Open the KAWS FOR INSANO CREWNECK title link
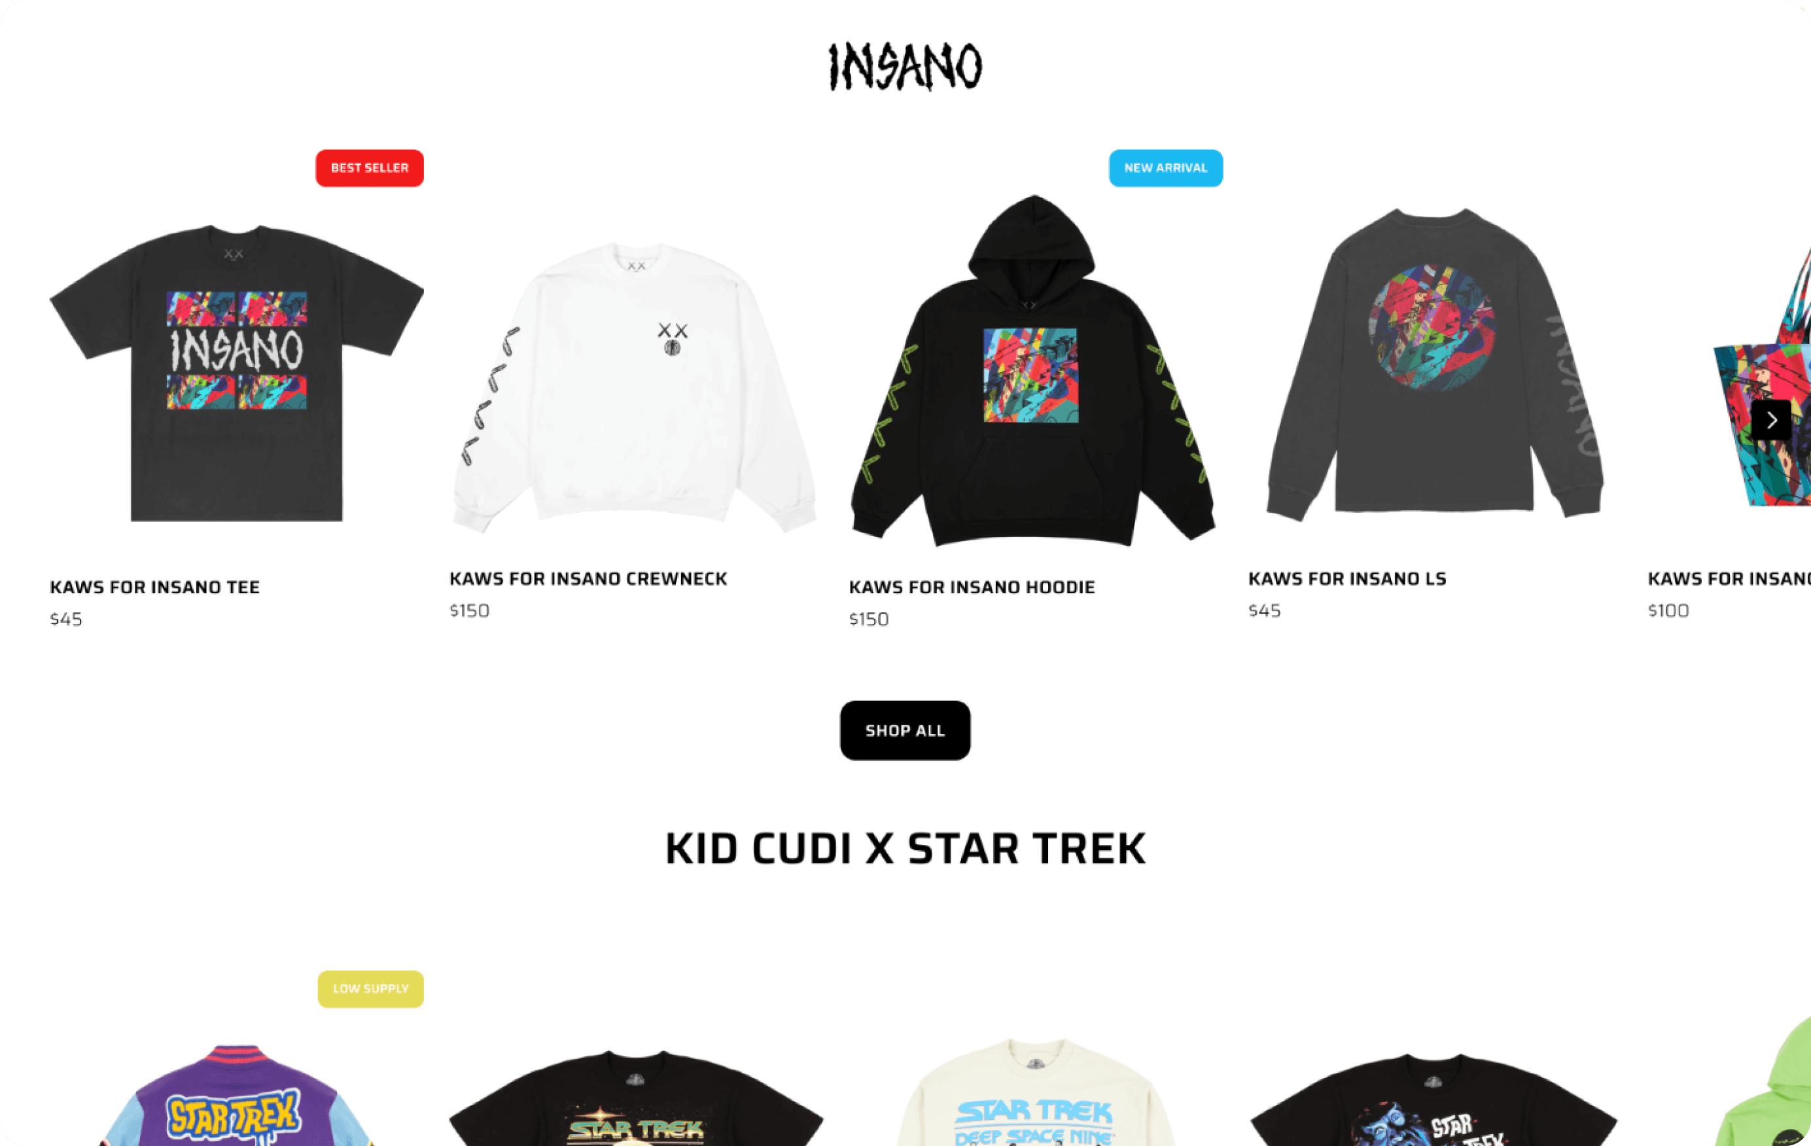The image size is (1811, 1146). (588, 579)
